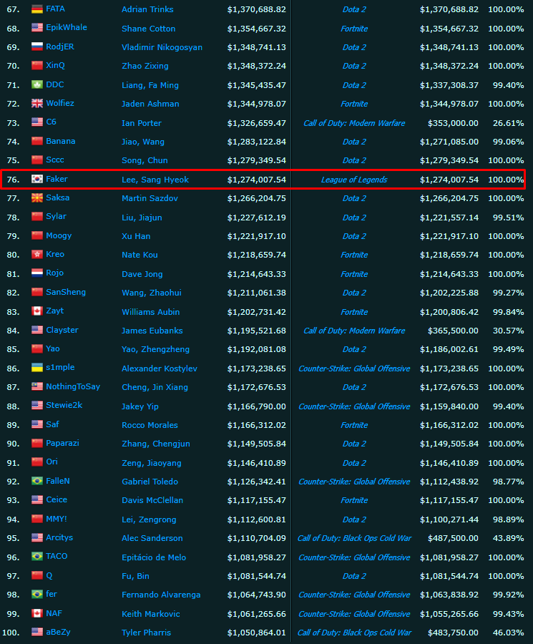Screen dimensions: 533x644
Task: Go to Stewie2k's player profile
Action: click(65, 406)
